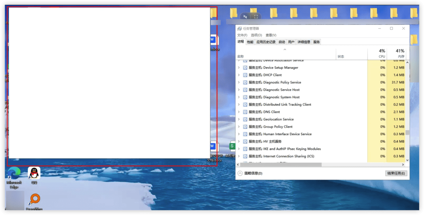The image size is (424, 215).
Task: Click the gear icon of Distributed Link Tracking Client
Action: [245, 105]
